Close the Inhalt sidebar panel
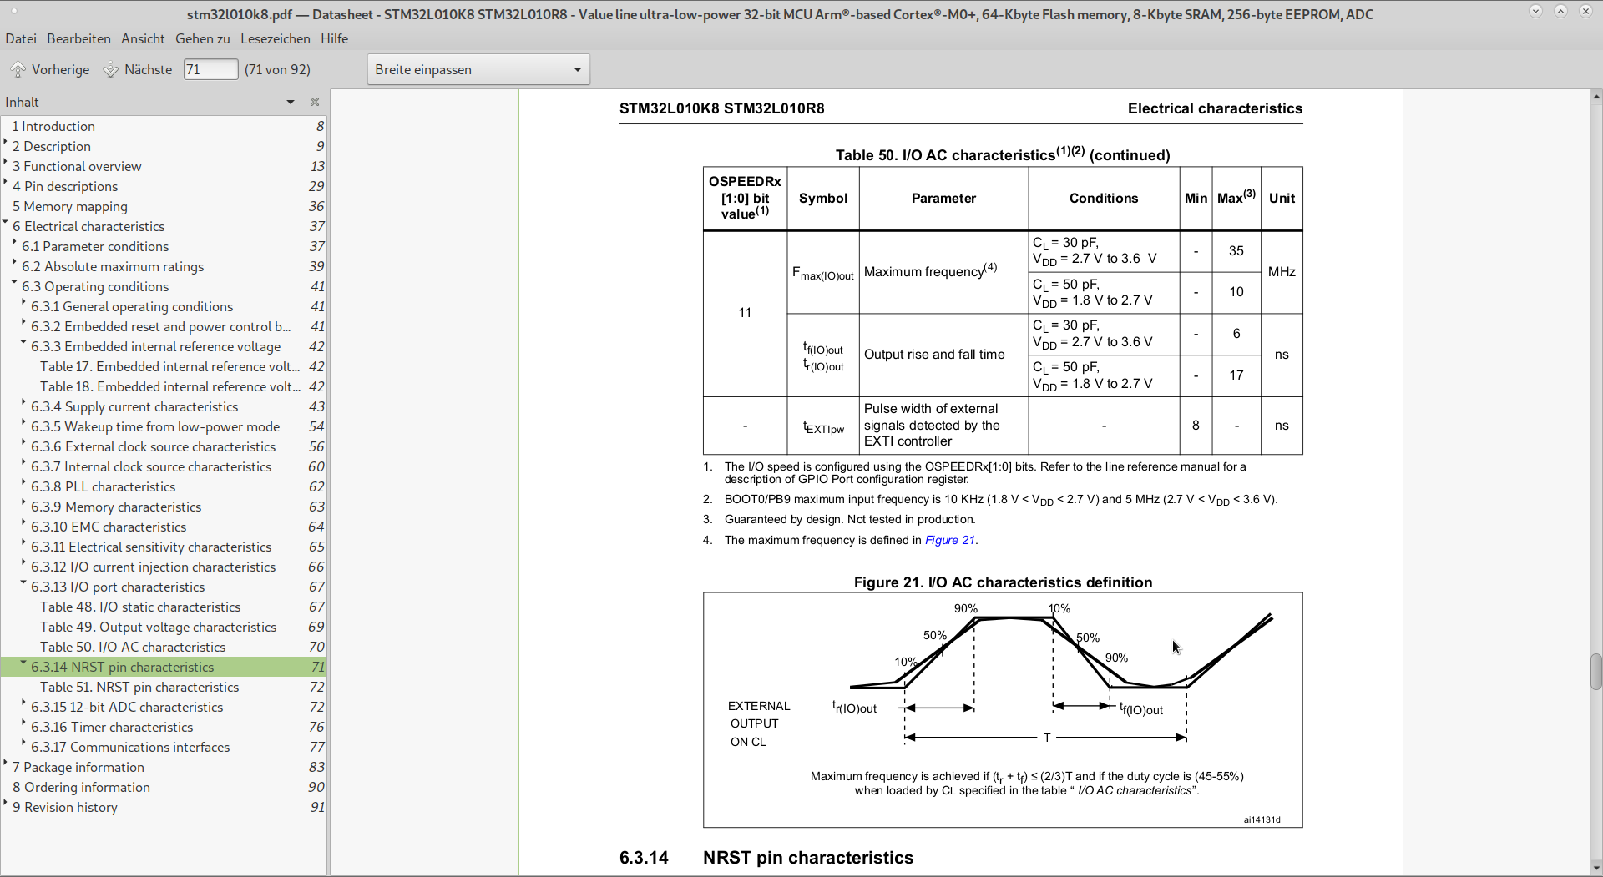1603x877 pixels. [315, 102]
